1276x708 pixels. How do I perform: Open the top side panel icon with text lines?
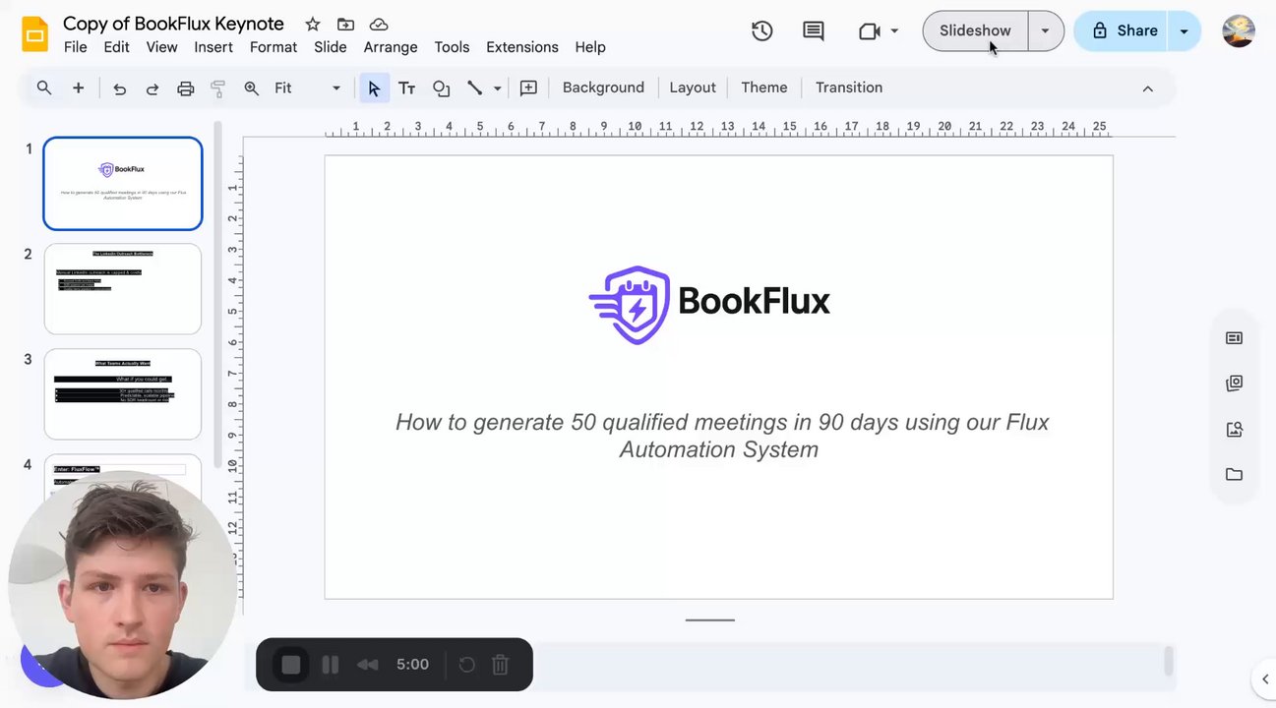[x=1234, y=338]
